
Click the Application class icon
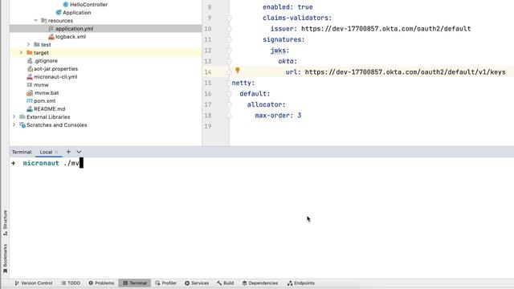(59, 13)
